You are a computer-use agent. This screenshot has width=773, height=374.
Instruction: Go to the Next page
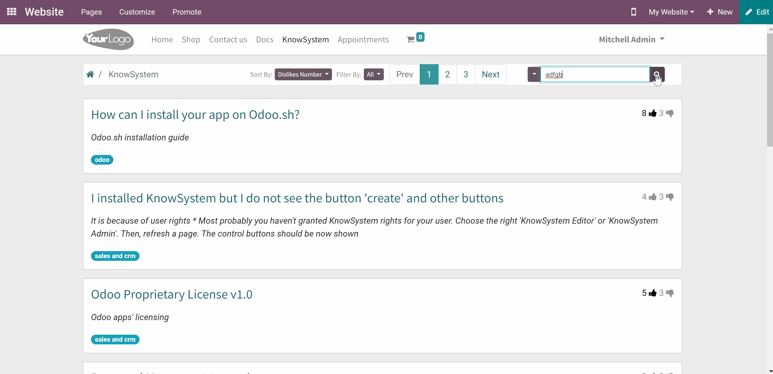click(x=491, y=74)
